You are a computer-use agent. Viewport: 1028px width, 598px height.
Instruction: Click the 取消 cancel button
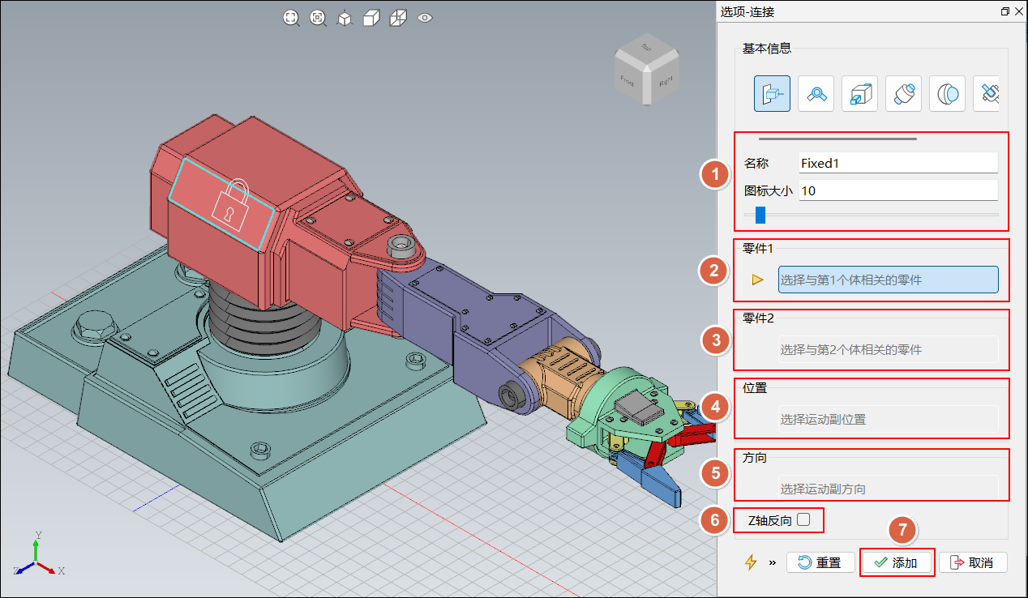click(972, 562)
